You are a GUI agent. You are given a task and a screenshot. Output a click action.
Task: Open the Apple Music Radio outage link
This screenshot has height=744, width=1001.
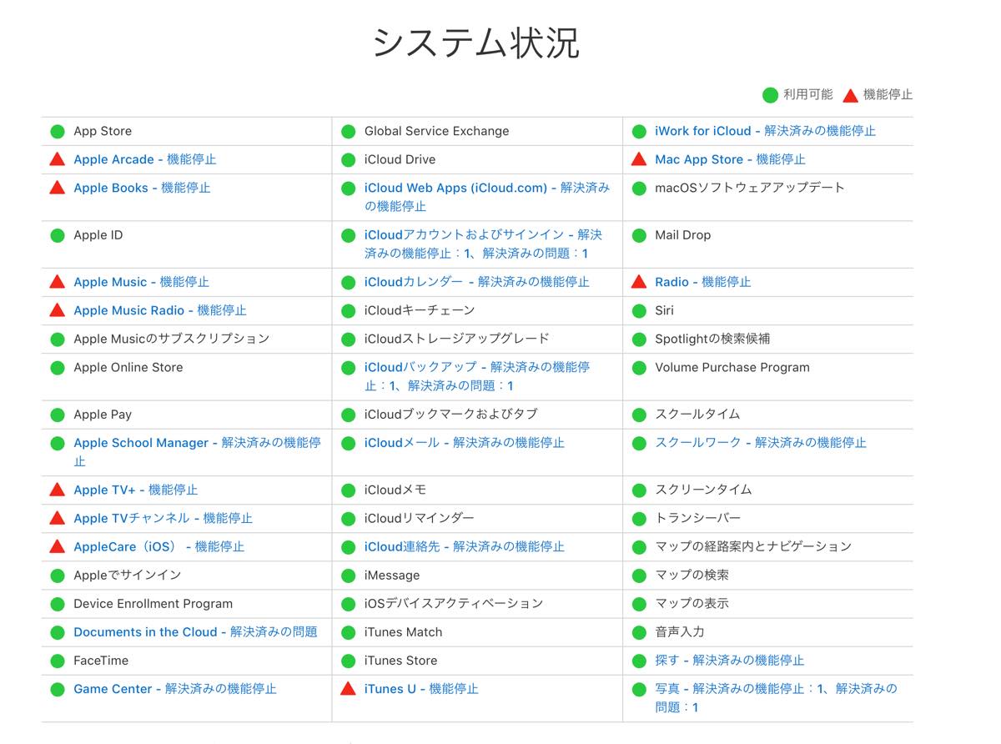coord(160,310)
